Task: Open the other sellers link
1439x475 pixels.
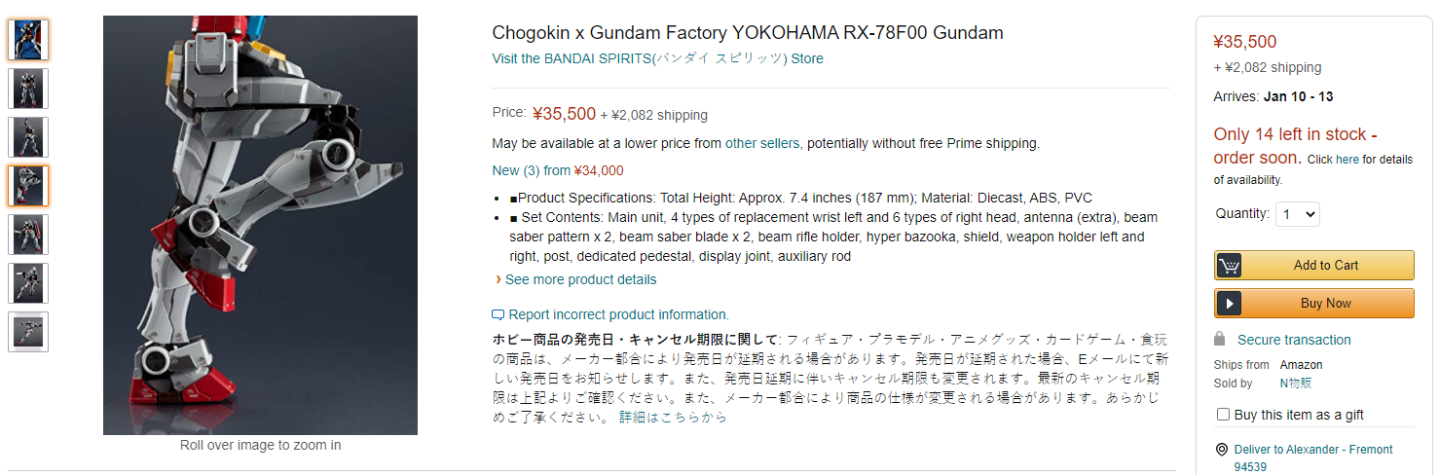Action: pos(764,143)
